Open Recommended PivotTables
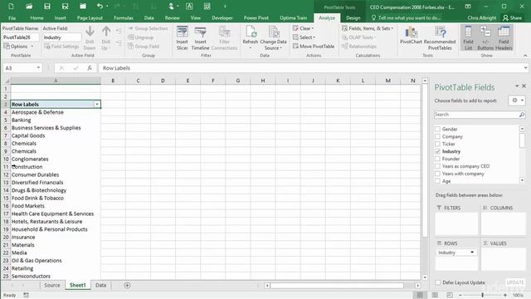The width and height of the screenshot is (531, 299). [440, 38]
